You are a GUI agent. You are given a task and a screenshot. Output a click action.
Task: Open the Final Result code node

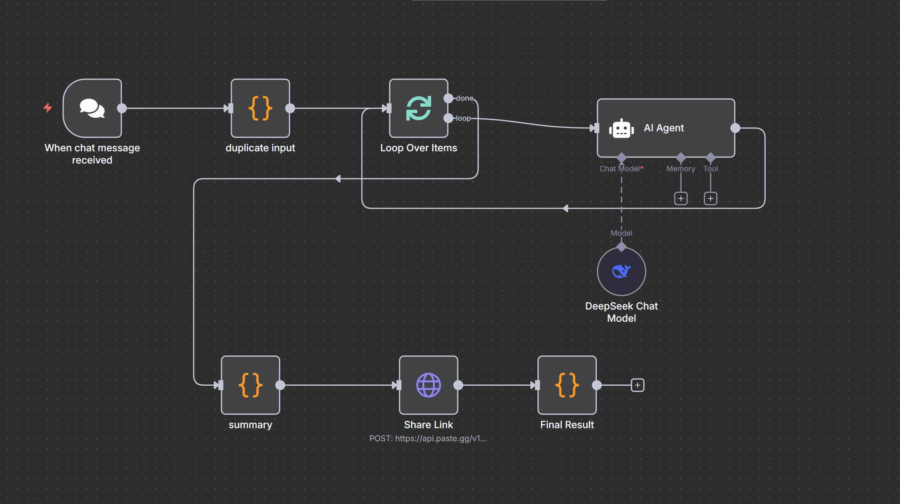(x=567, y=385)
